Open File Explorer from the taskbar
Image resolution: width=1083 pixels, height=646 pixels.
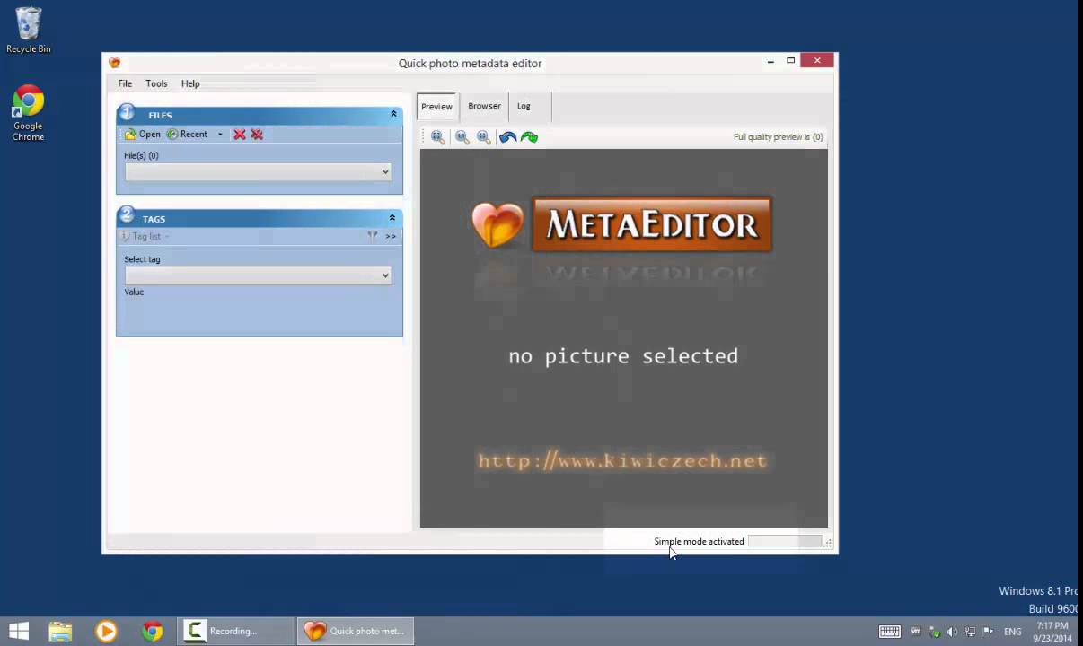pos(60,631)
